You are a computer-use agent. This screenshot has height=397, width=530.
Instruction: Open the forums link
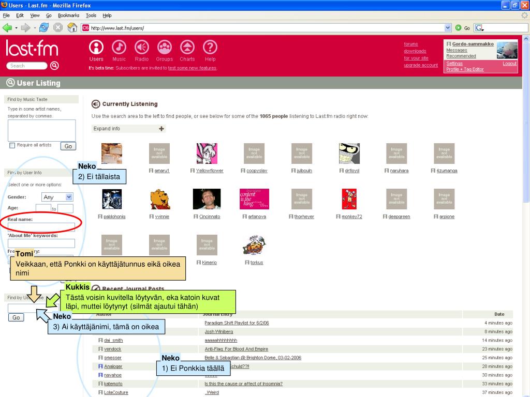click(410, 44)
